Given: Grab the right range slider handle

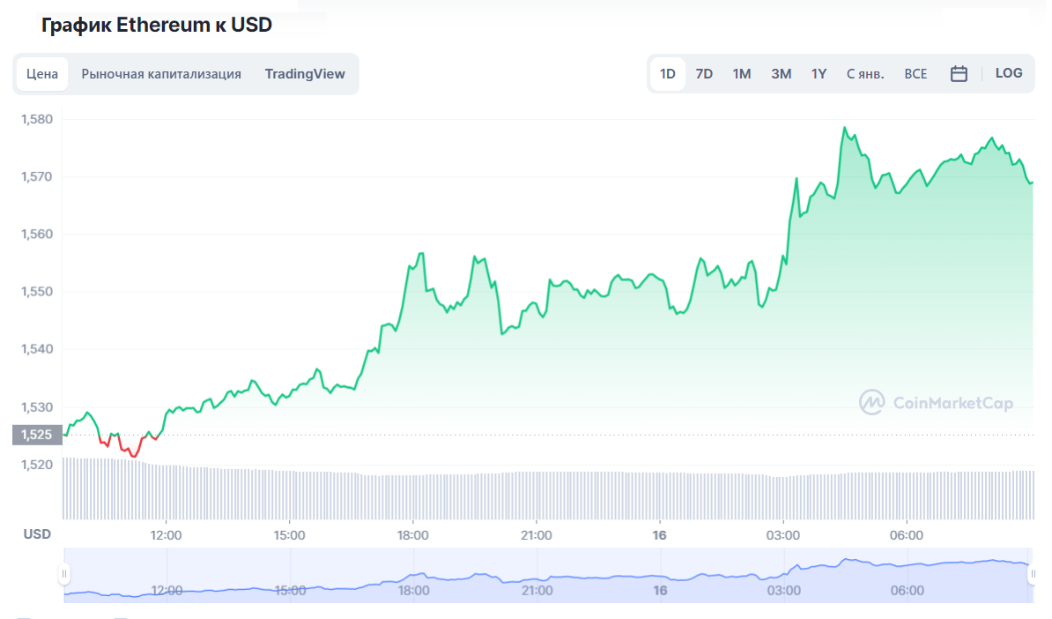Looking at the screenshot, I should (x=1033, y=574).
